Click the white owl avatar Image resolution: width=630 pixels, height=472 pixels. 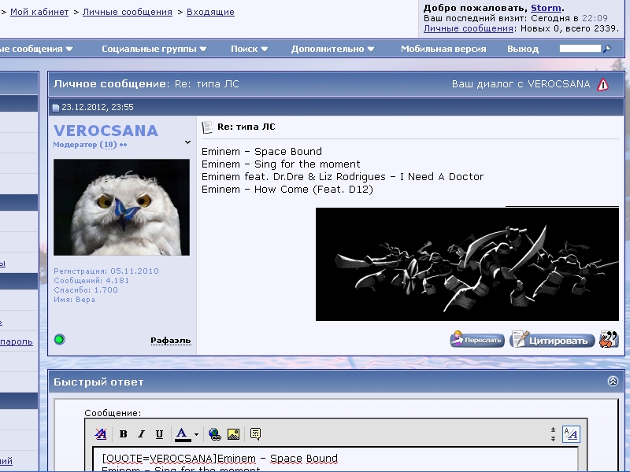(121, 207)
